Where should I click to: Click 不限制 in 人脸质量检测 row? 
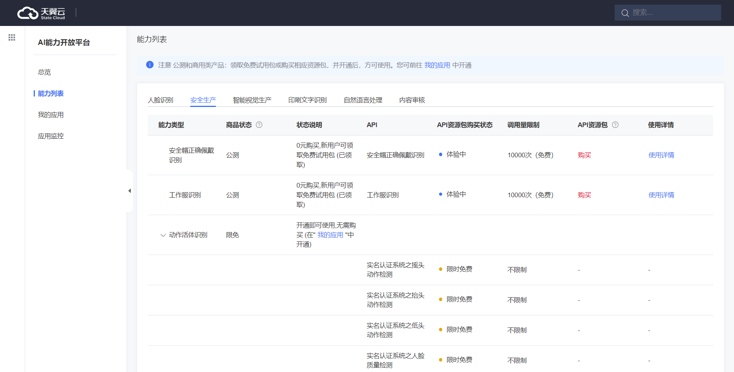pyautogui.click(x=517, y=360)
